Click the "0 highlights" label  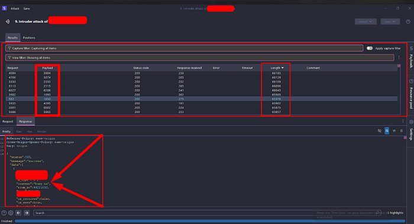395,213
